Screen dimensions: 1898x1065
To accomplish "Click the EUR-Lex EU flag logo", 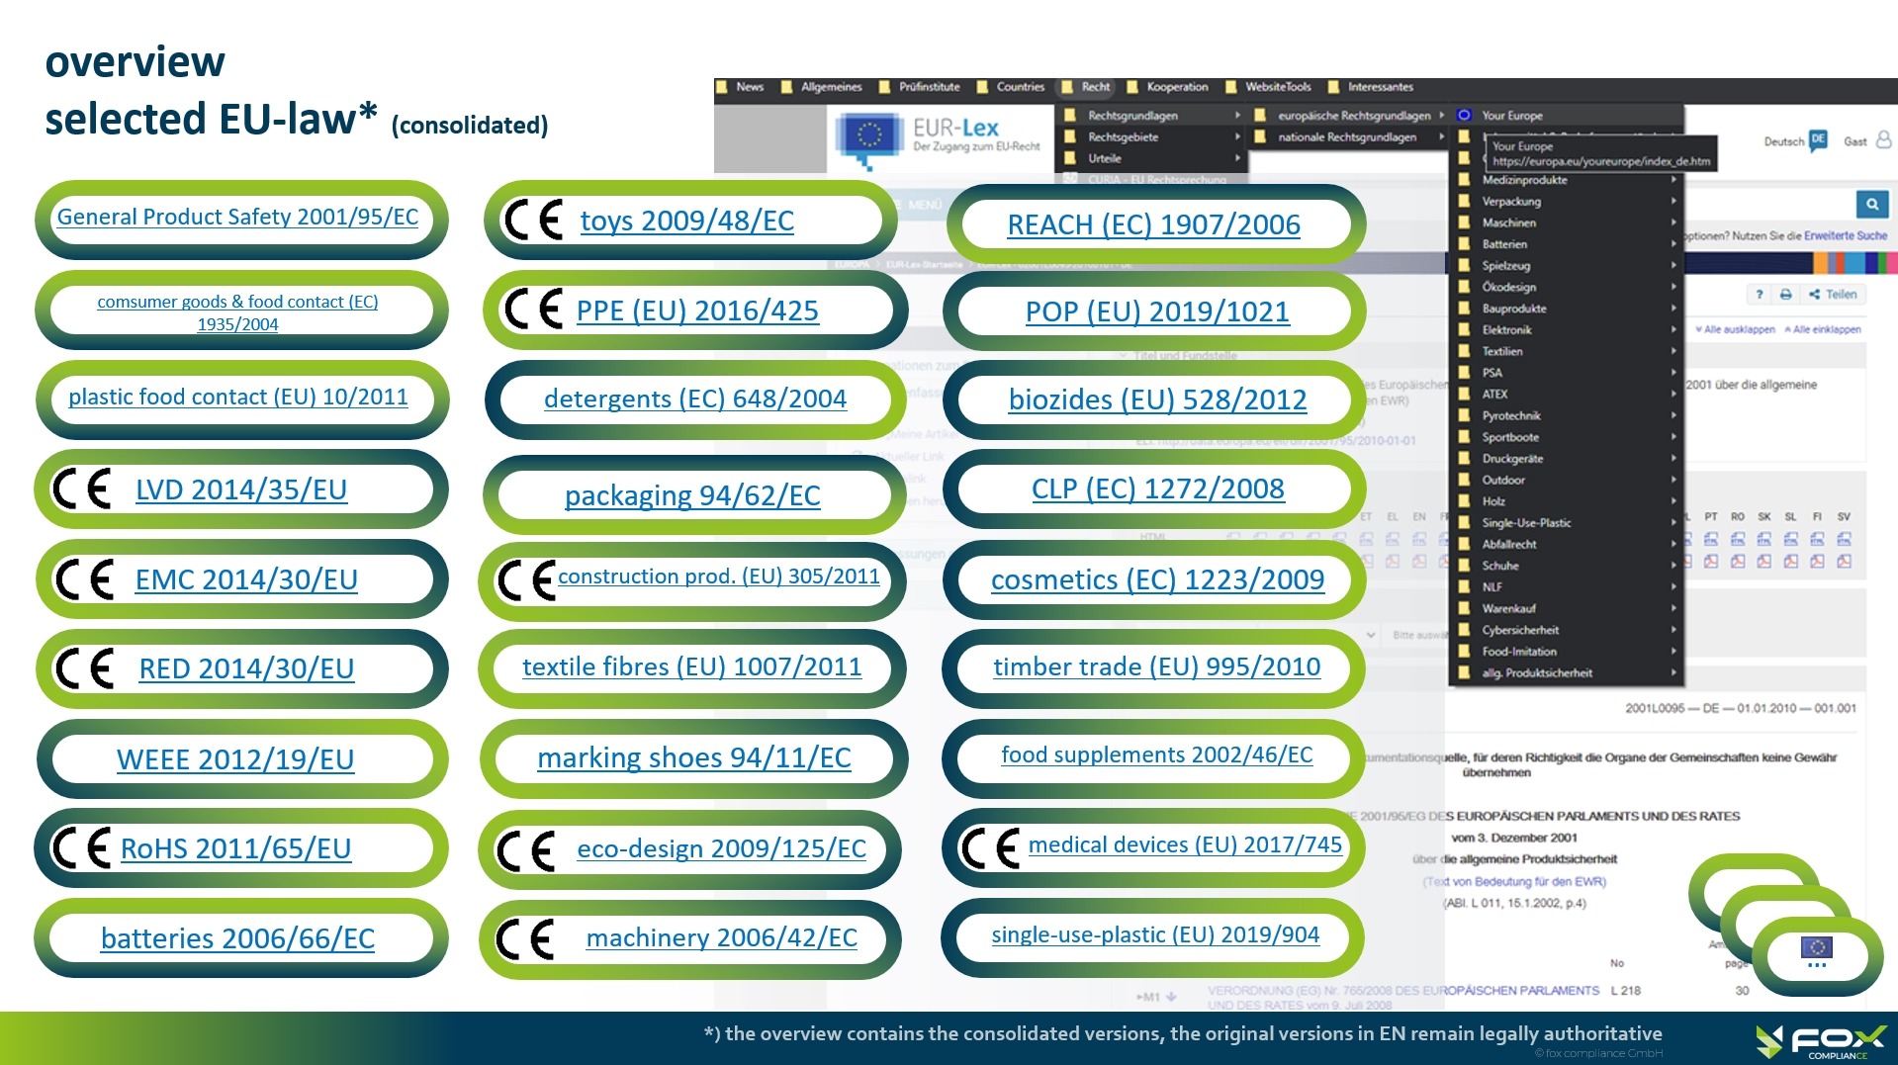I will pos(868,136).
